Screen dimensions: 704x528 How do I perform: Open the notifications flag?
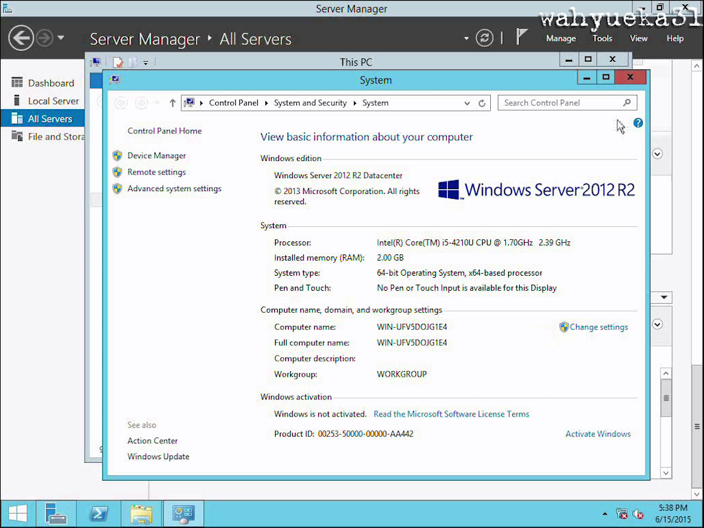pos(520,37)
